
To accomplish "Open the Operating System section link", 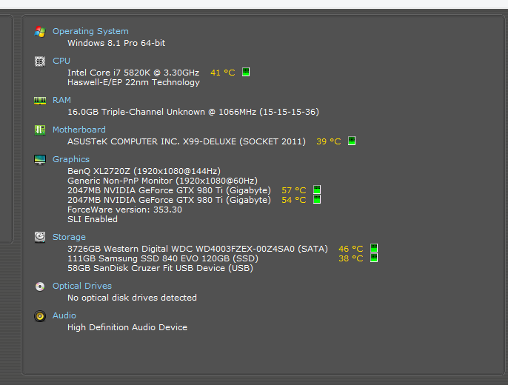I will [x=90, y=31].
